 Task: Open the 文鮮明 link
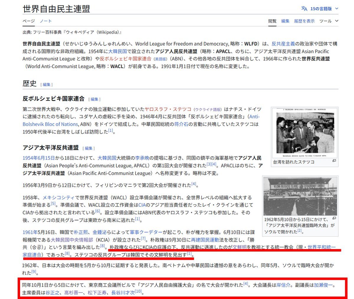pyautogui.click(x=240, y=247)
